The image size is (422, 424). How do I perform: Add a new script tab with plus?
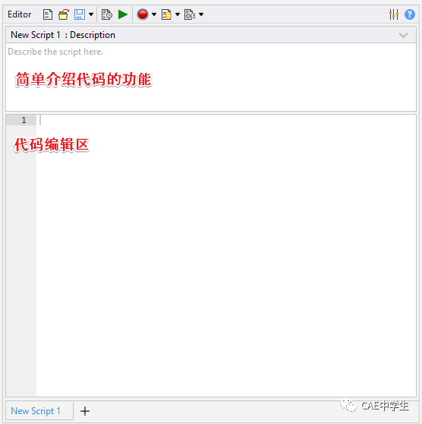tap(85, 411)
